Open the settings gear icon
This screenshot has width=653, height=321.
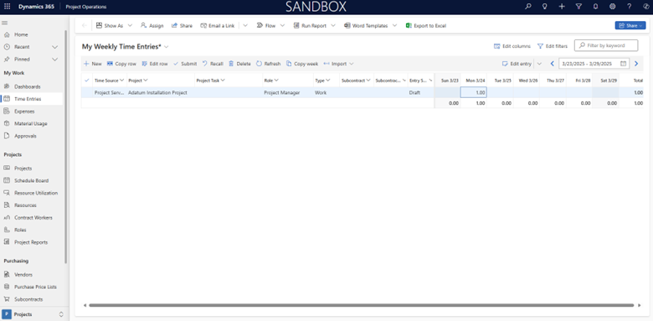pyautogui.click(x=612, y=7)
